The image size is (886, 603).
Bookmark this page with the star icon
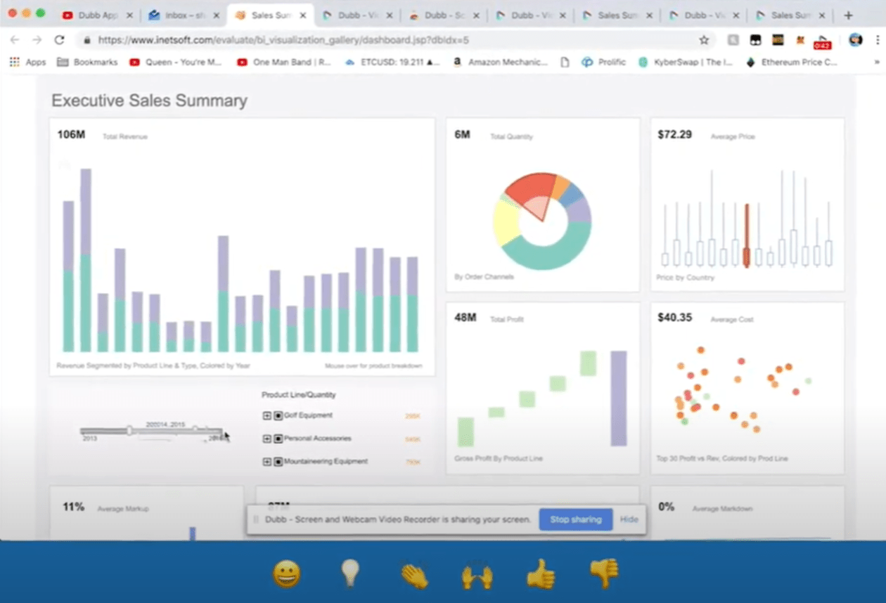click(704, 40)
